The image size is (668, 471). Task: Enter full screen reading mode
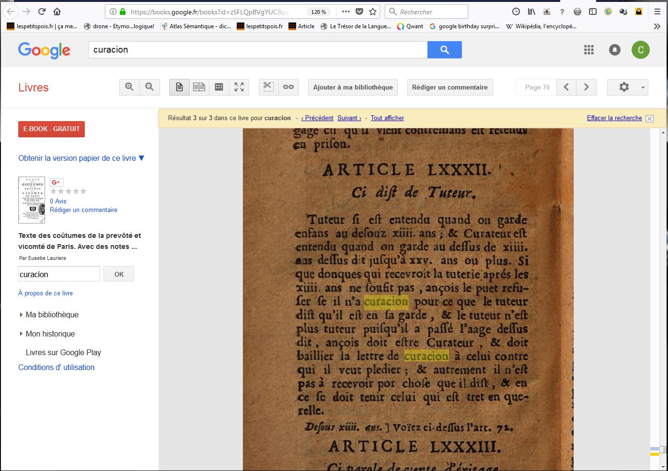239,87
